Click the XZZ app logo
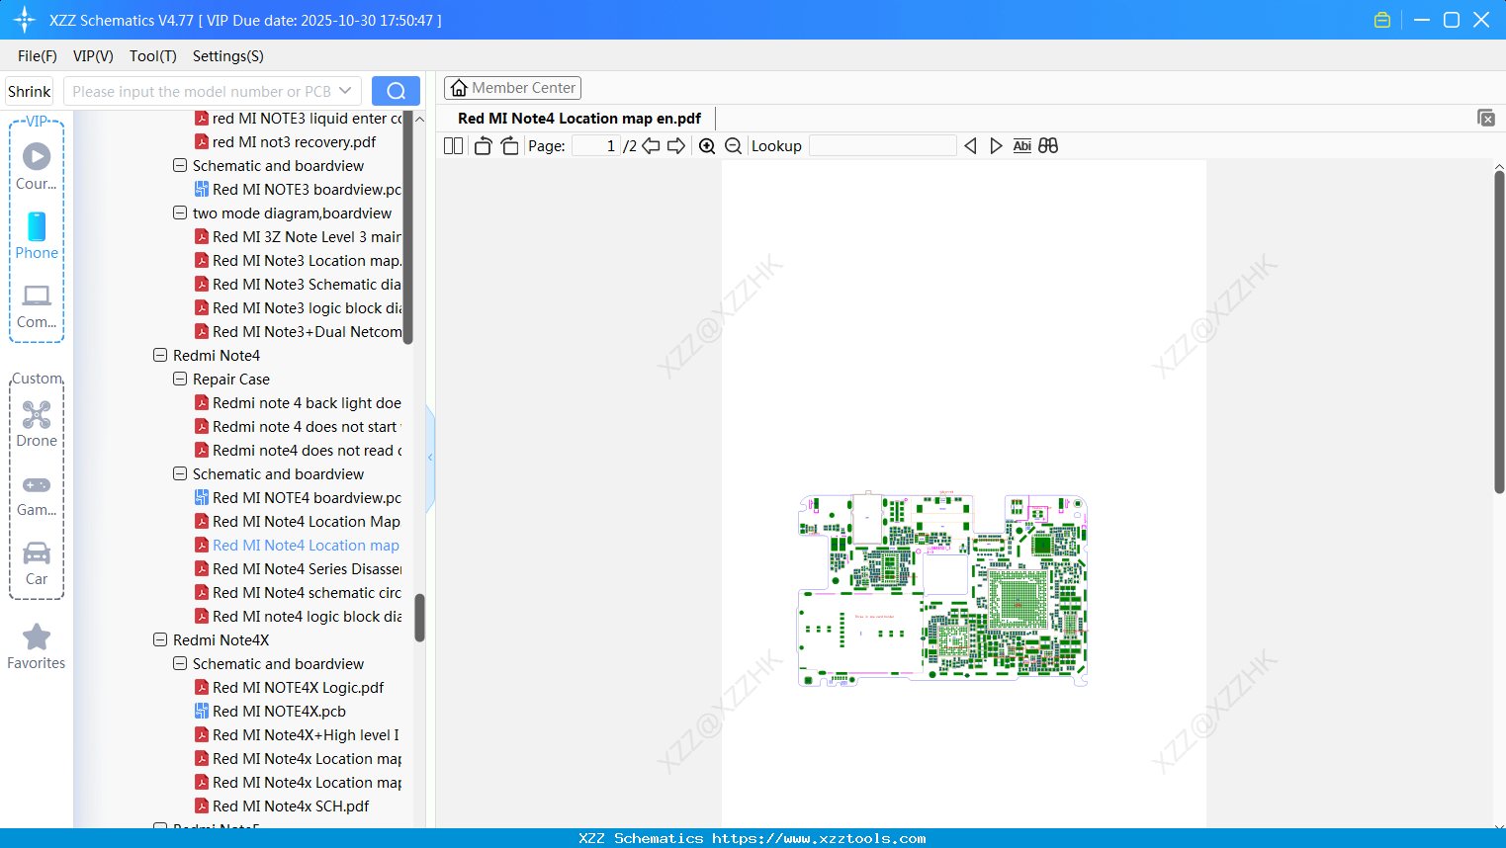Screen dimensions: 1506x848 coord(25,20)
